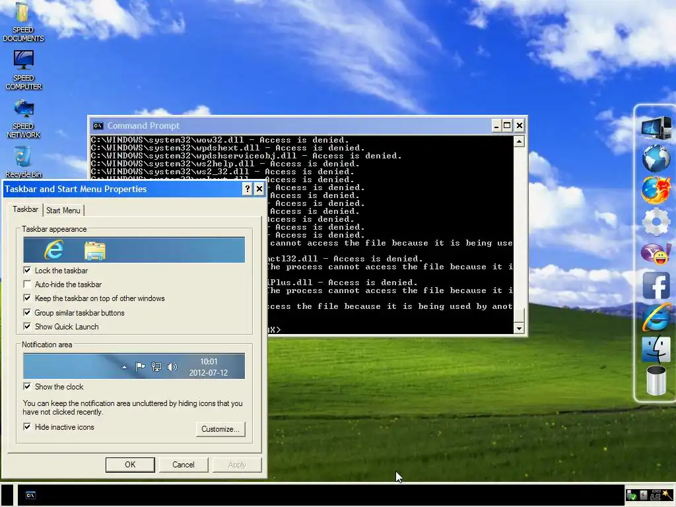Click the network icon in notification area preview

156,367
